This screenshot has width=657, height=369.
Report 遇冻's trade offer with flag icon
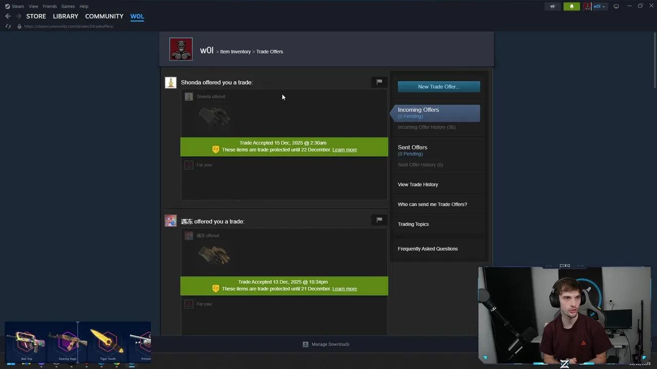click(379, 220)
